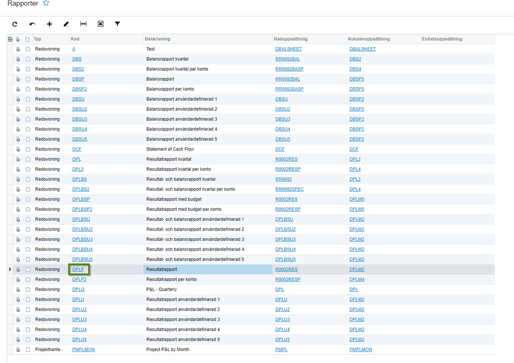The image size is (514, 363).
Task: Open the DBALSHEET row set link
Action: tap(288, 49)
